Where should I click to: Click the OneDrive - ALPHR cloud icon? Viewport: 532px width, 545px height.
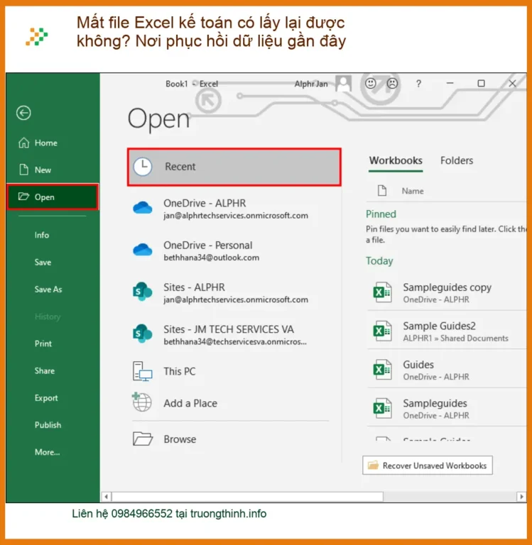point(142,208)
